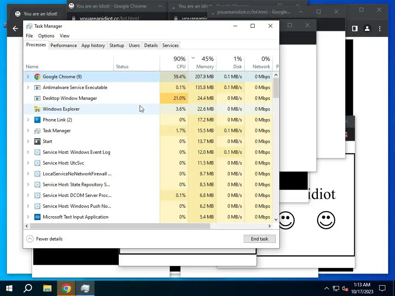Select the Desktop Window Manager 21.0% CPU cell

(x=174, y=98)
